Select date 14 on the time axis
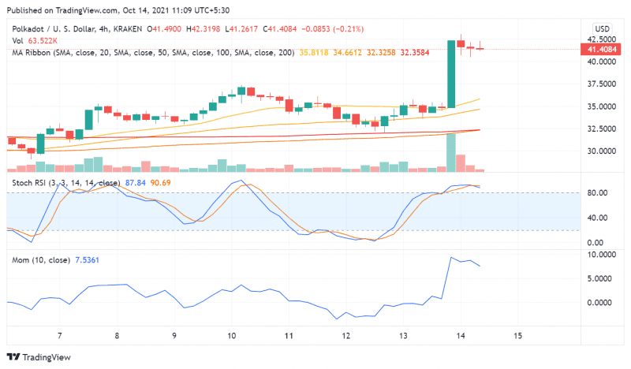 (461, 336)
